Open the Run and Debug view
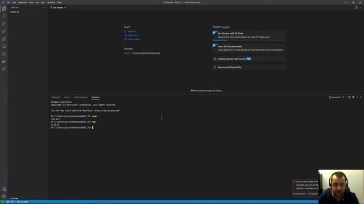This screenshot has width=364, height=204. [x=4, y=31]
